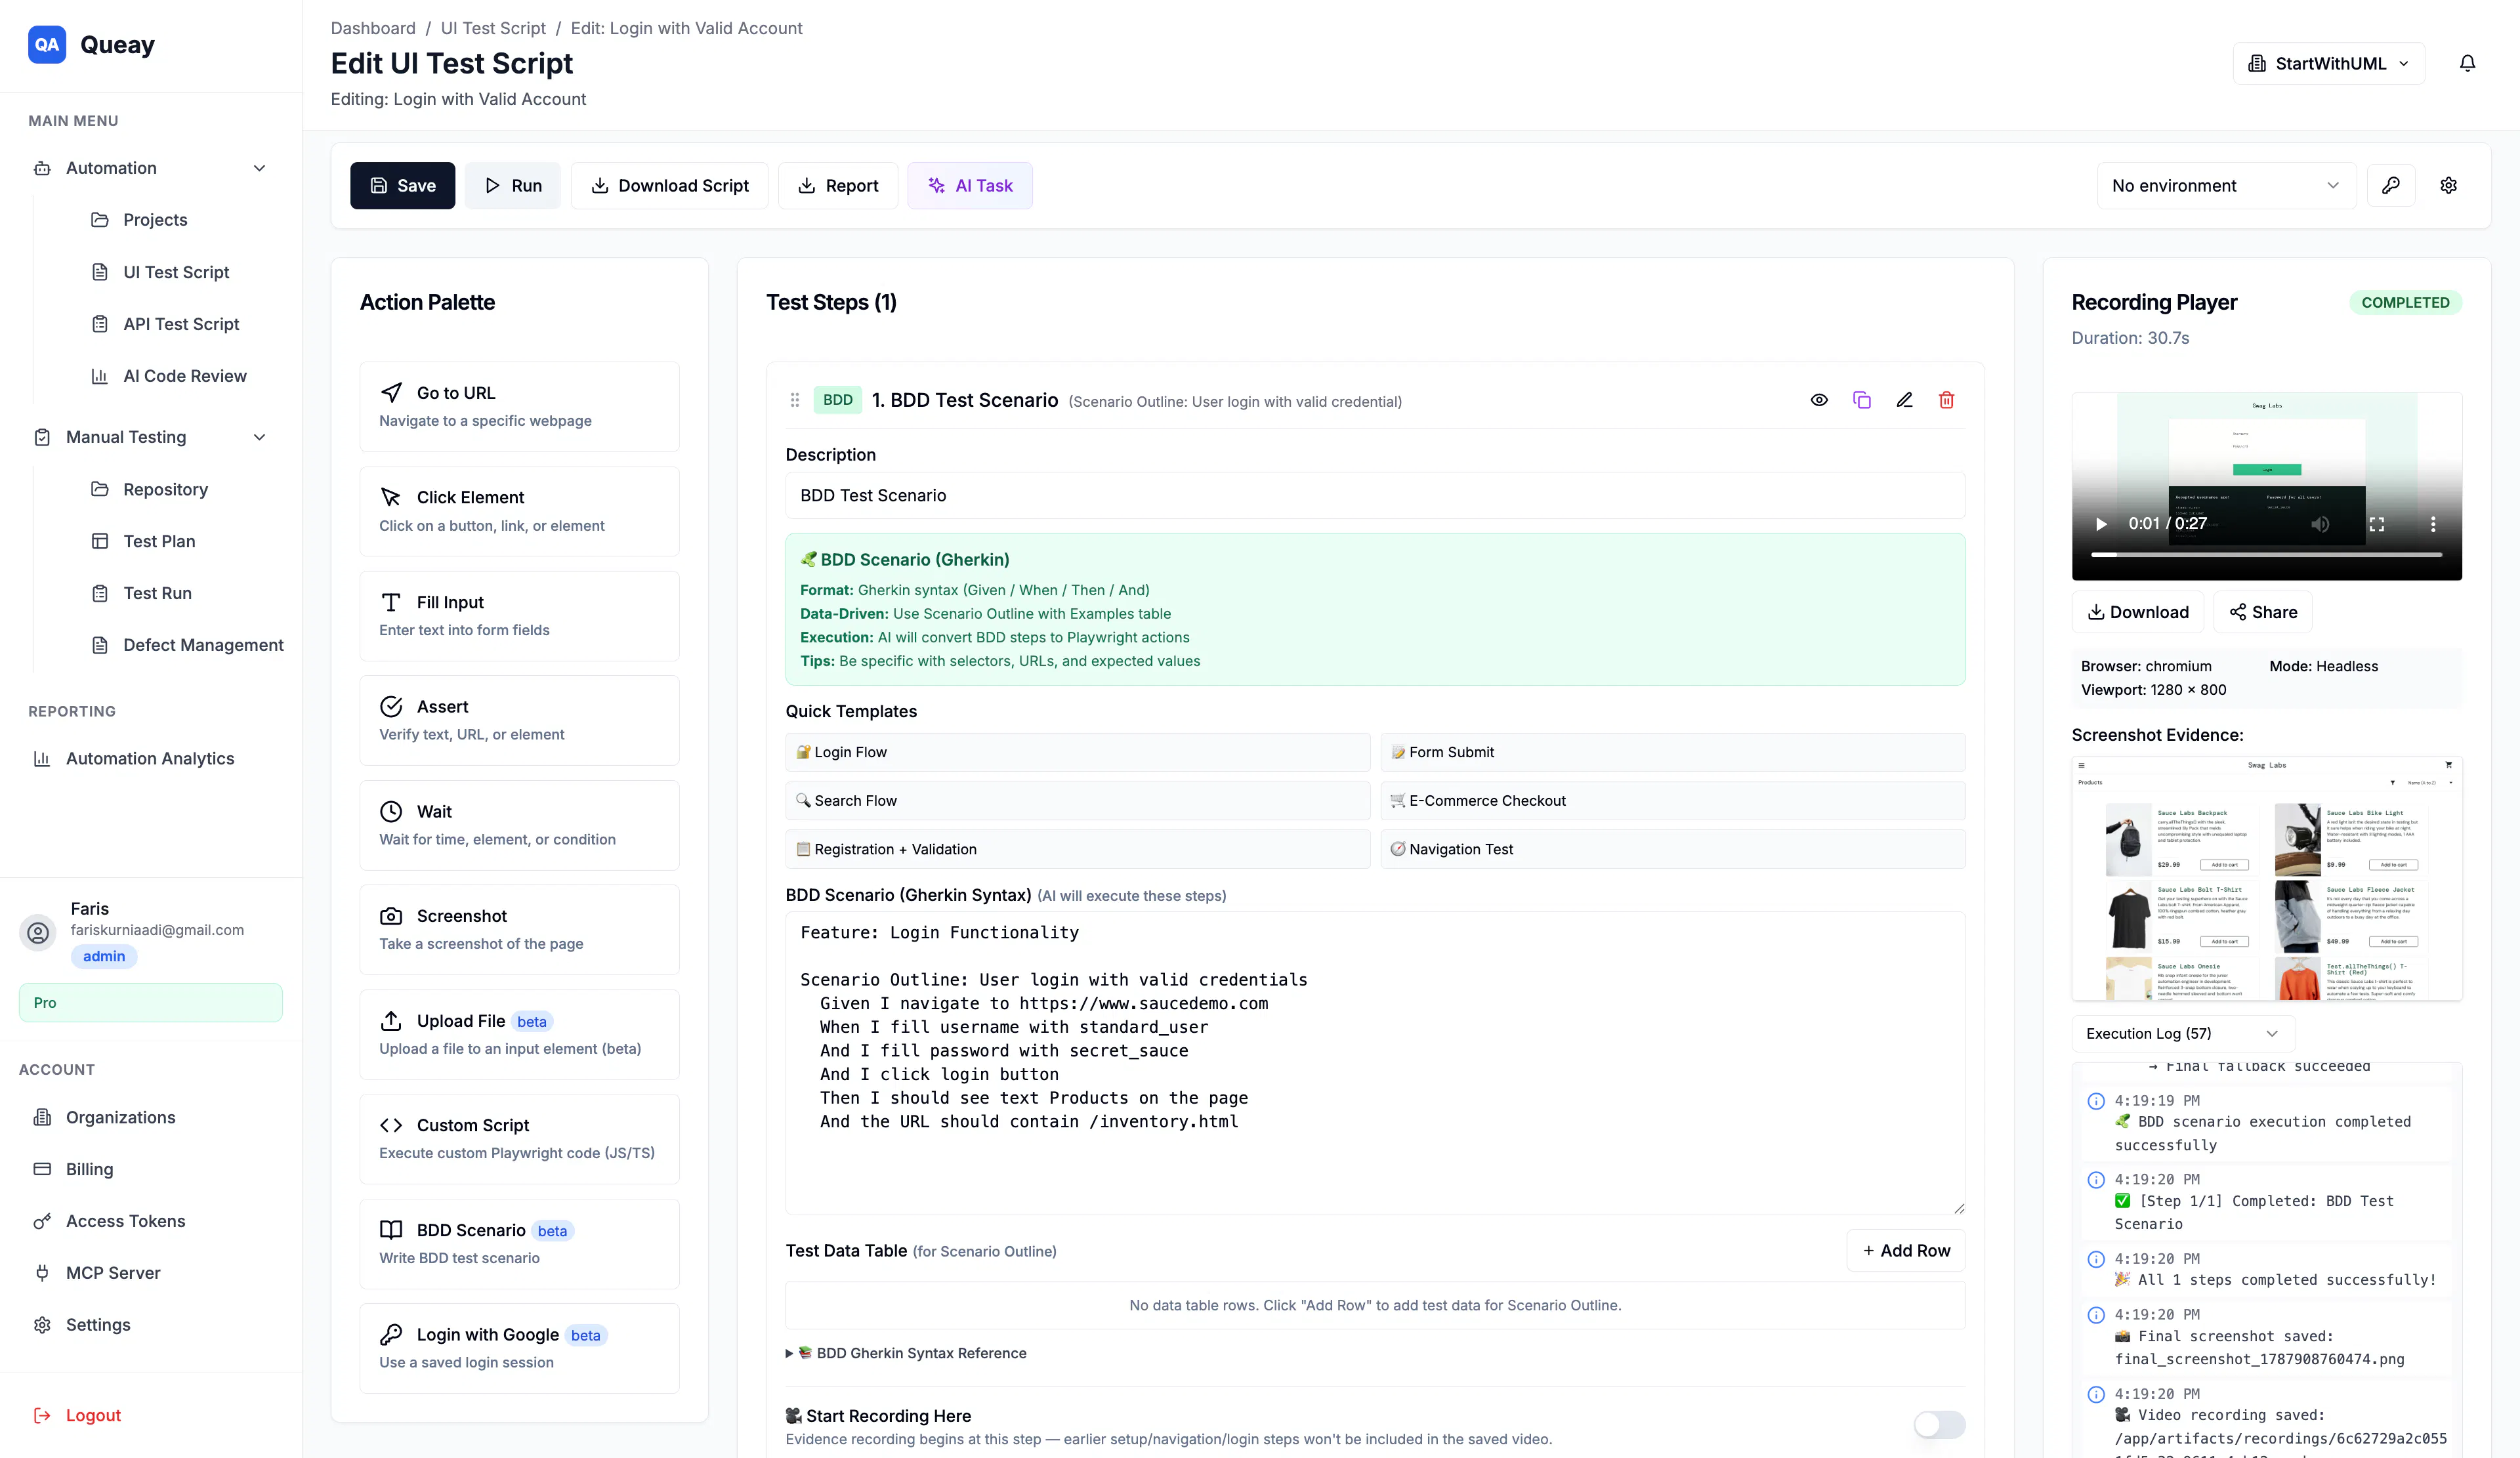The height and width of the screenshot is (1458, 2520).
Task: Open API Test Script in the sidebar
Action: [x=181, y=324]
